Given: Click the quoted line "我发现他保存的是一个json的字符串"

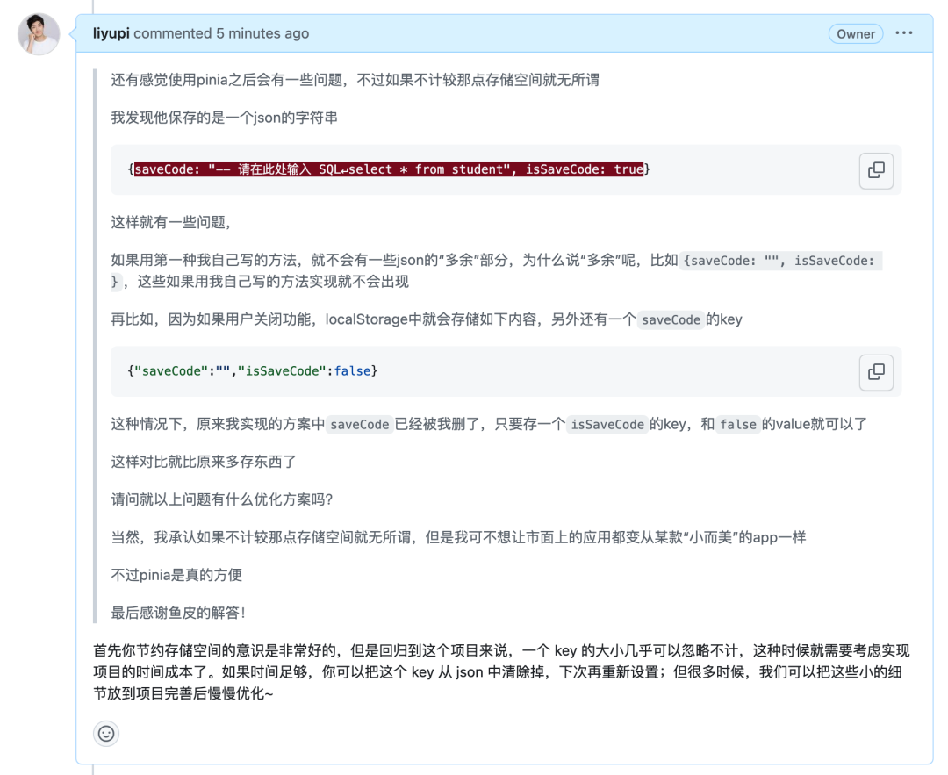Looking at the screenshot, I should (224, 117).
